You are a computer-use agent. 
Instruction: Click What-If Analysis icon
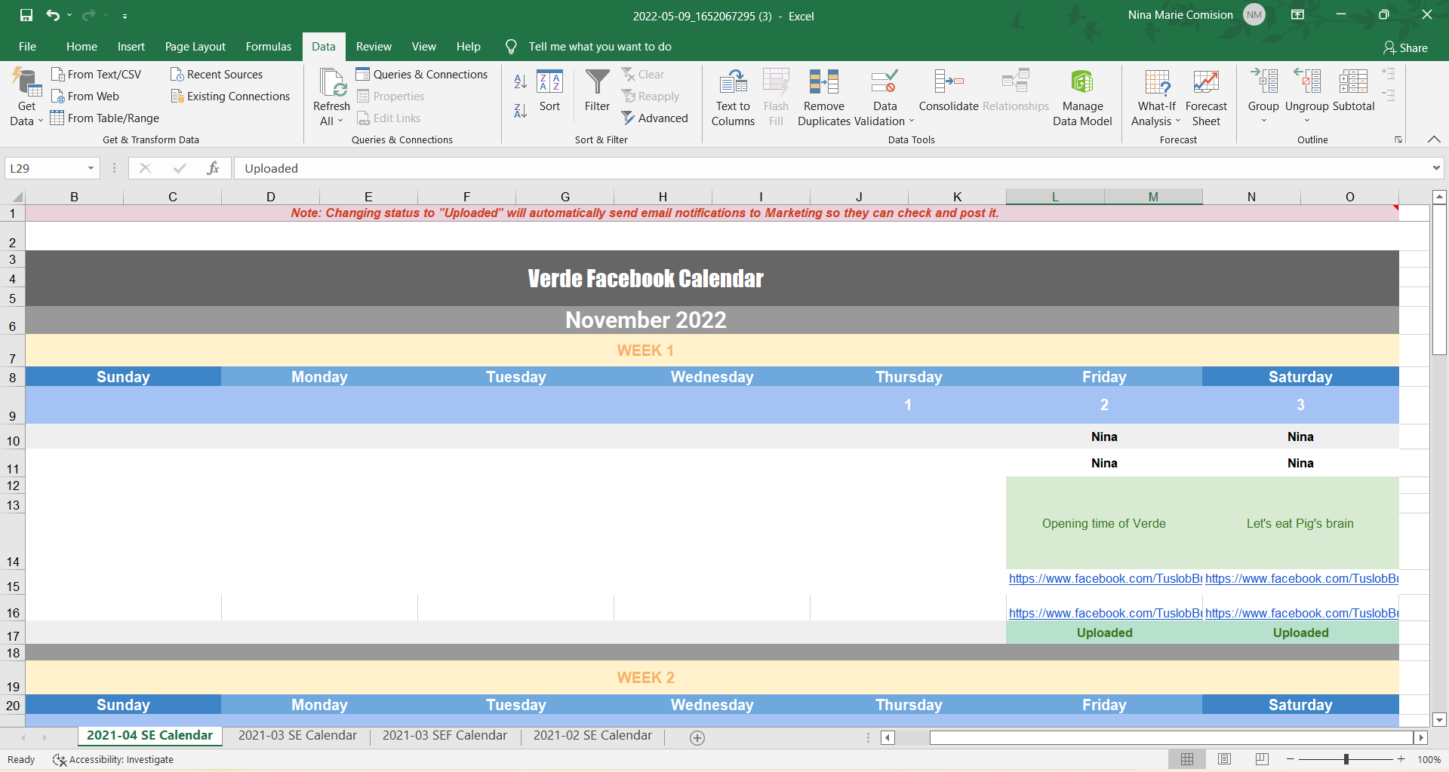click(1157, 81)
